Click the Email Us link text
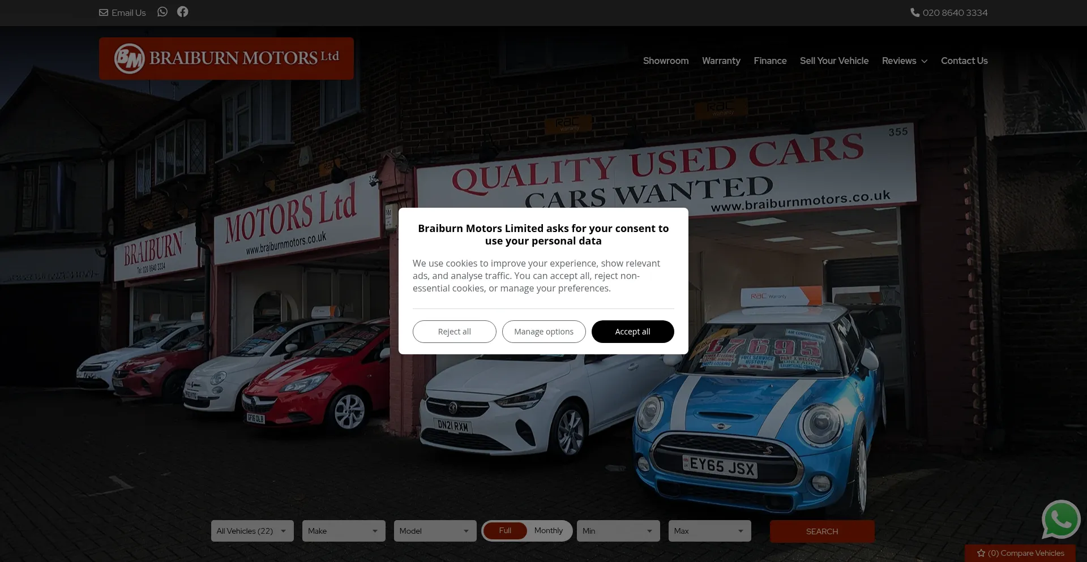The height and width of the screenshot is (562, 1087). (x=129, y=12)
